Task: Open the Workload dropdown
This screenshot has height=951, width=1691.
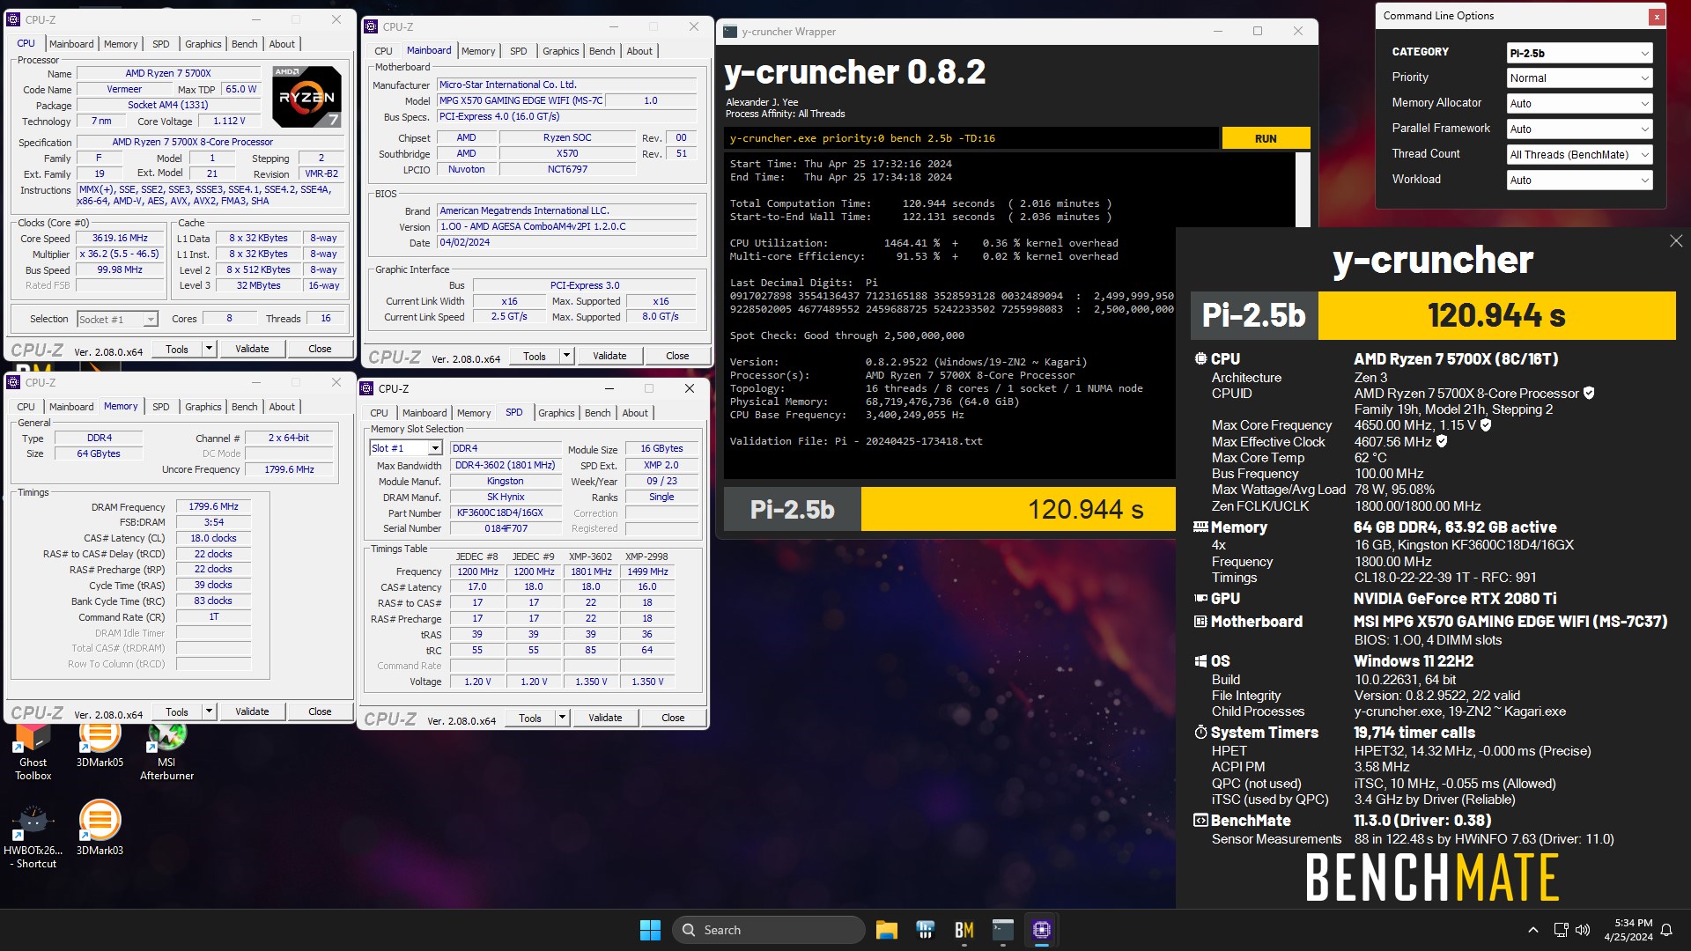Action: pyautogui.click(x=1579, y=180)
